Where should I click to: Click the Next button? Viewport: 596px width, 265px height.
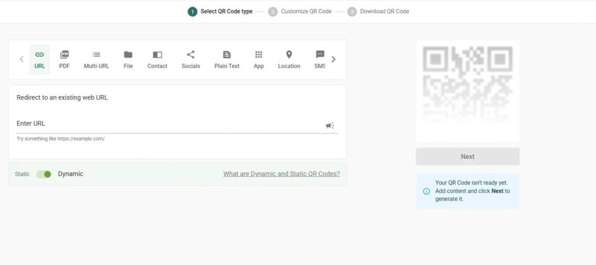467,157
